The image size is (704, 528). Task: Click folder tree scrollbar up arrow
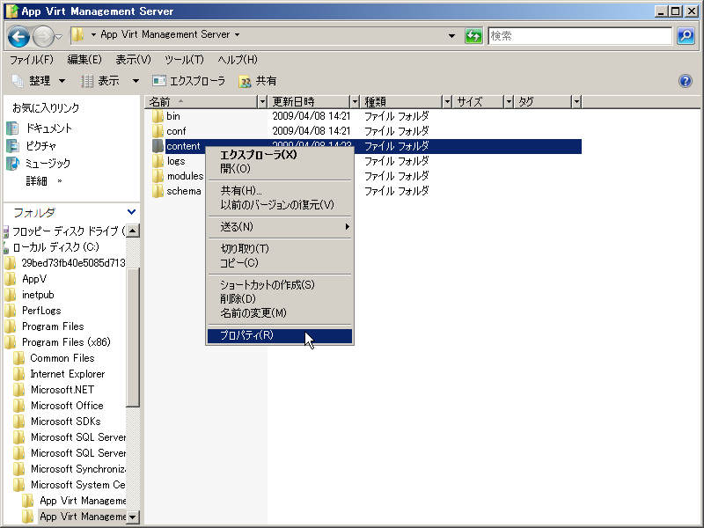click(133, 231)
